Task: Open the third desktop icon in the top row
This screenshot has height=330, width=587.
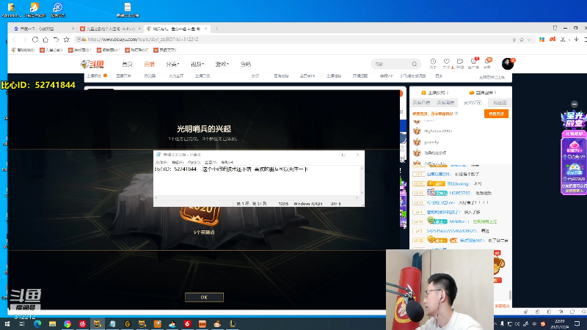Action: point(58,10)
